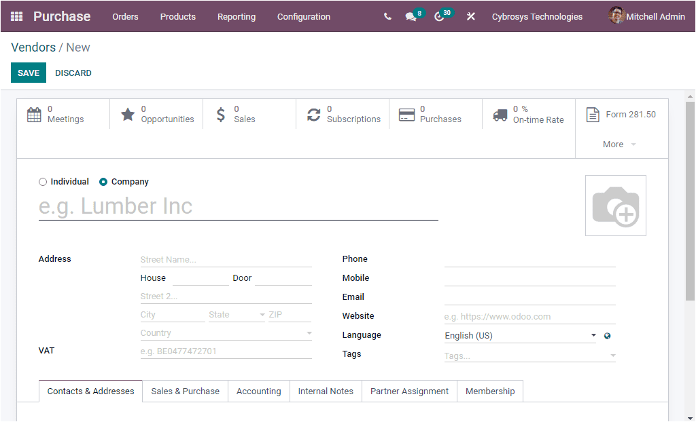Screen dimensions: 696x422
Task: Open the Sales dollar icon
Action: [220, 114]
